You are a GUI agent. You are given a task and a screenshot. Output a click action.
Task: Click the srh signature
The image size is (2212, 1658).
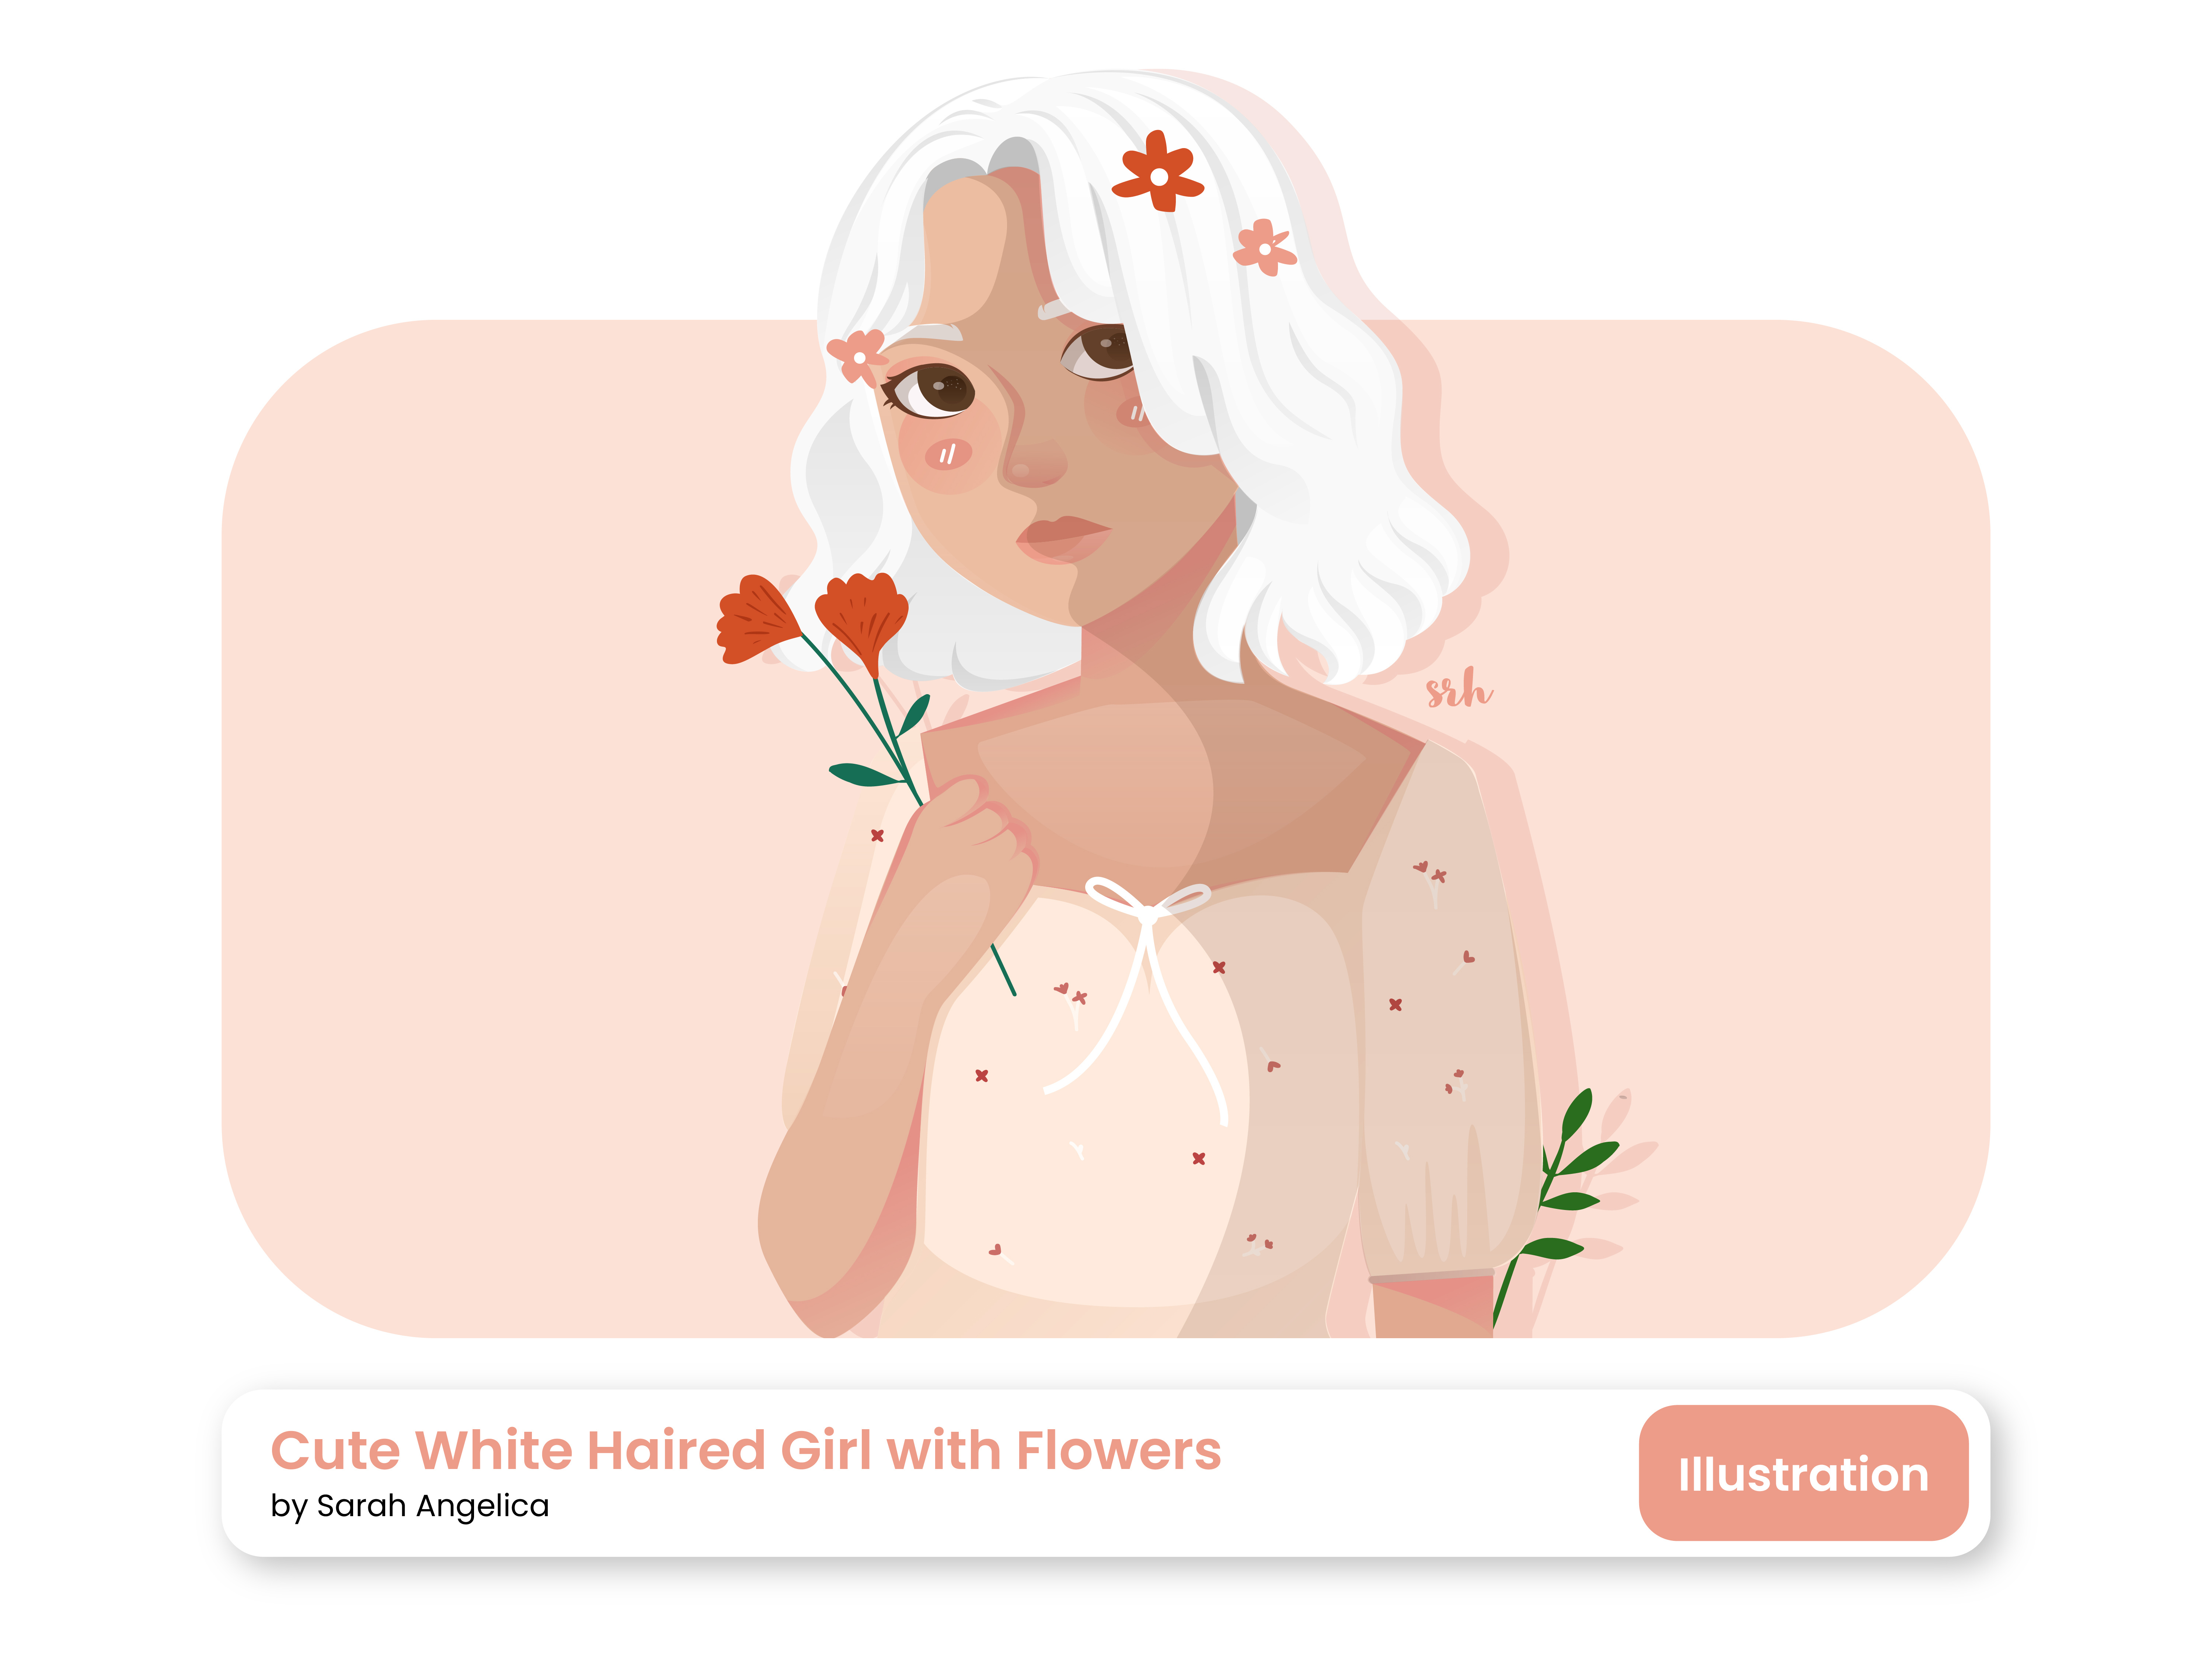pyautogui.click(x=1458, y=689)
